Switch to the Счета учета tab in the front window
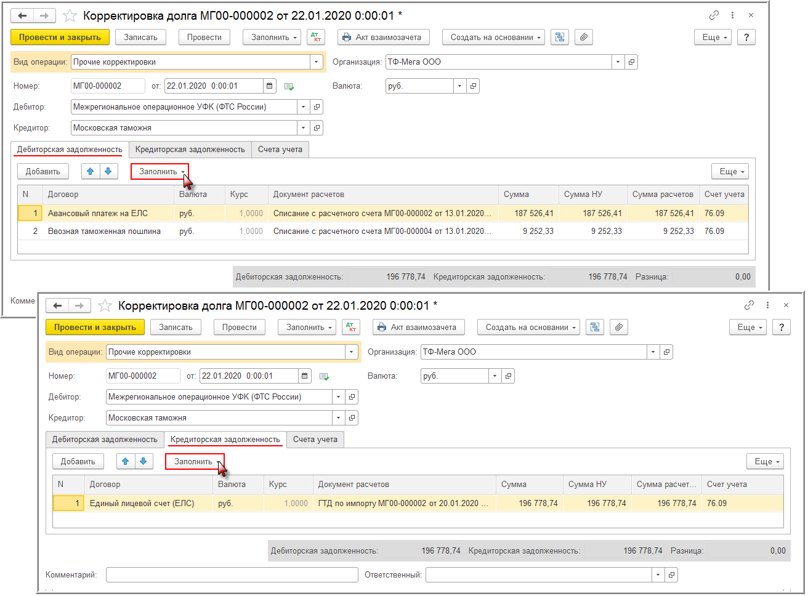The image size is (808, 596). (315, 440)
